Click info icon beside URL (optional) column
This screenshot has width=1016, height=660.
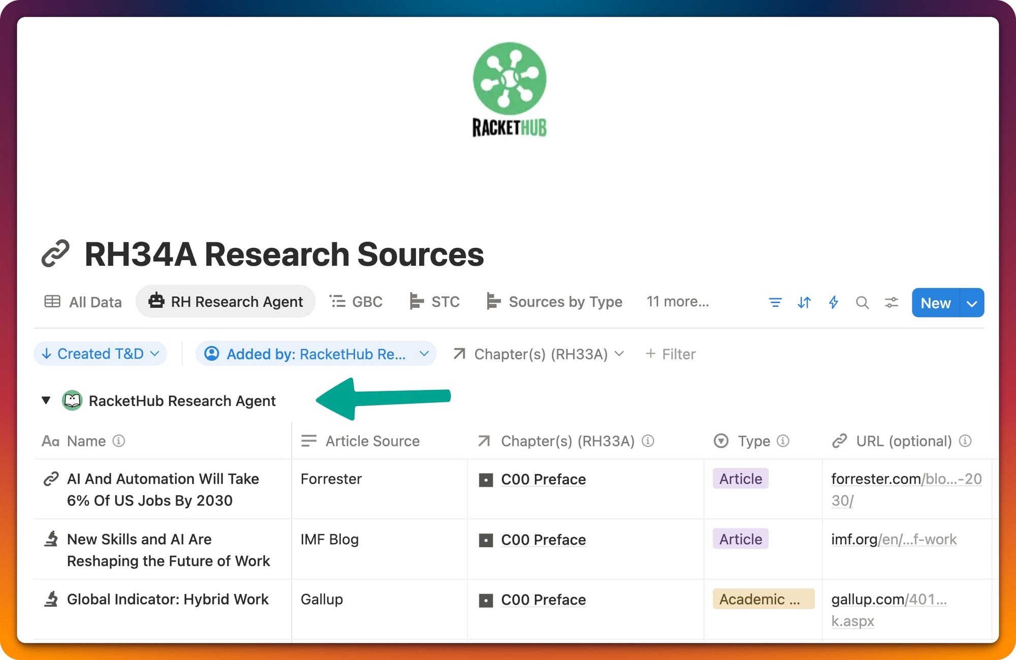[x=965, y=441]
